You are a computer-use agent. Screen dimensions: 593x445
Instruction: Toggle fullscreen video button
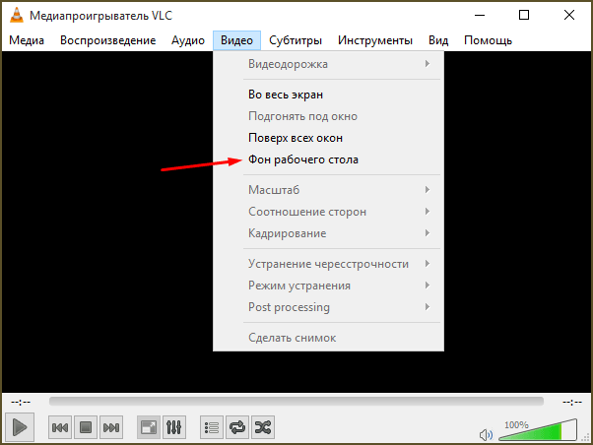click(x=148, y=427)
